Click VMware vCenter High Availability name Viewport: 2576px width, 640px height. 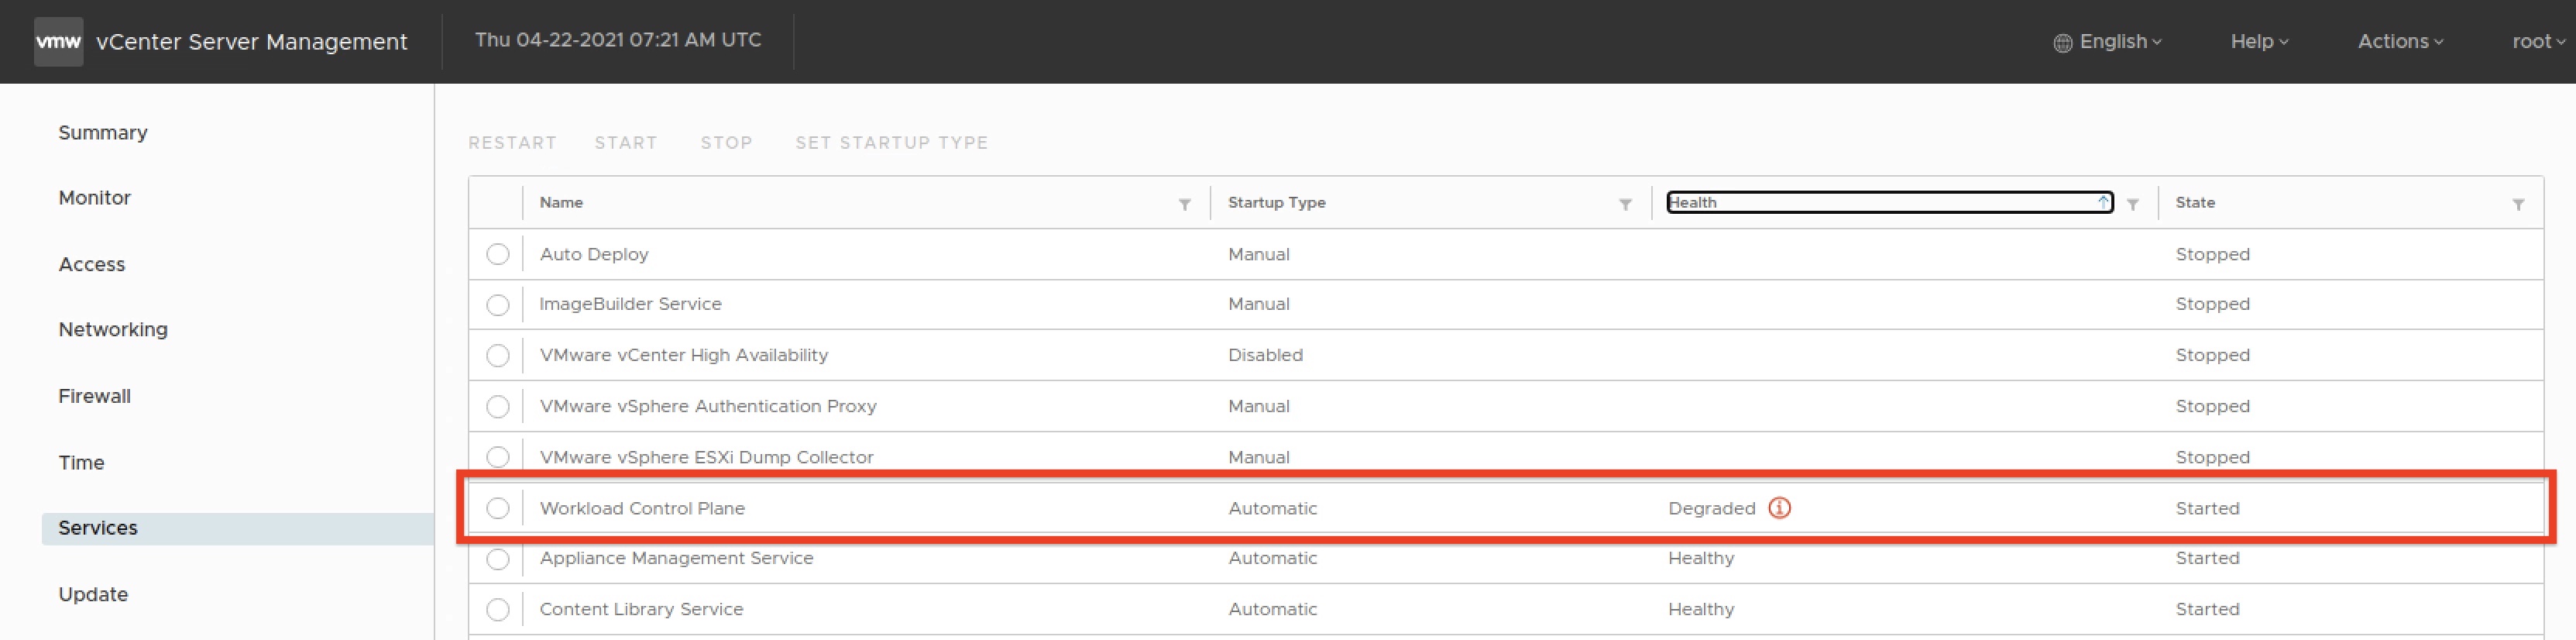(684, 355)
